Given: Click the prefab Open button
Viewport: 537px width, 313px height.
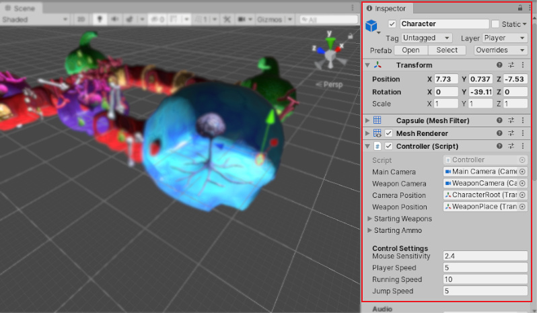Looking at the screenshot, I should click(x=410, y=50).
